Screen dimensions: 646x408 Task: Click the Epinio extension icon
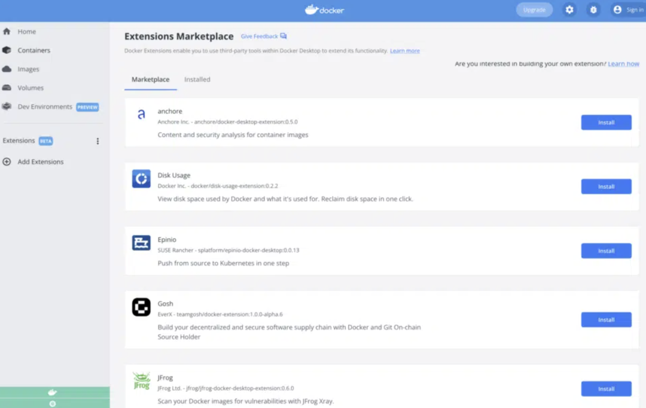pos(141,243)
